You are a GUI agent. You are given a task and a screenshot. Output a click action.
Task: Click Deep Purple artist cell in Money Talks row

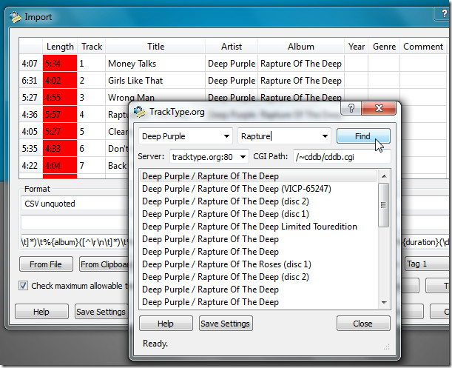232,64
